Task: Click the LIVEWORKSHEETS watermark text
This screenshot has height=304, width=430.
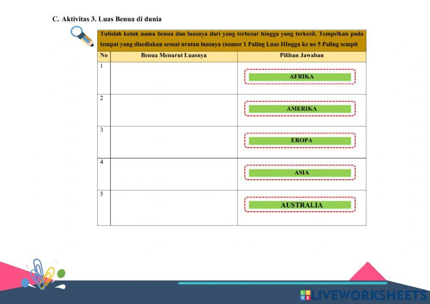Action: click(369, 295)
